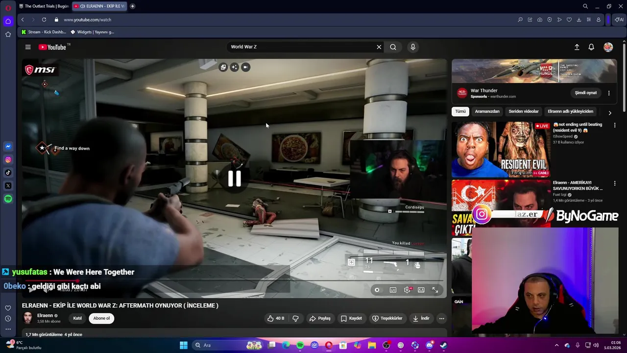Open Teşekkürler (thanks) button
The height and width of the screenshot is (353, 627).
click(x=387, y=318)
